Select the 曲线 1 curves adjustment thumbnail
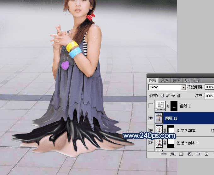This screenshot has width=214, height=175. pos(161,106)
